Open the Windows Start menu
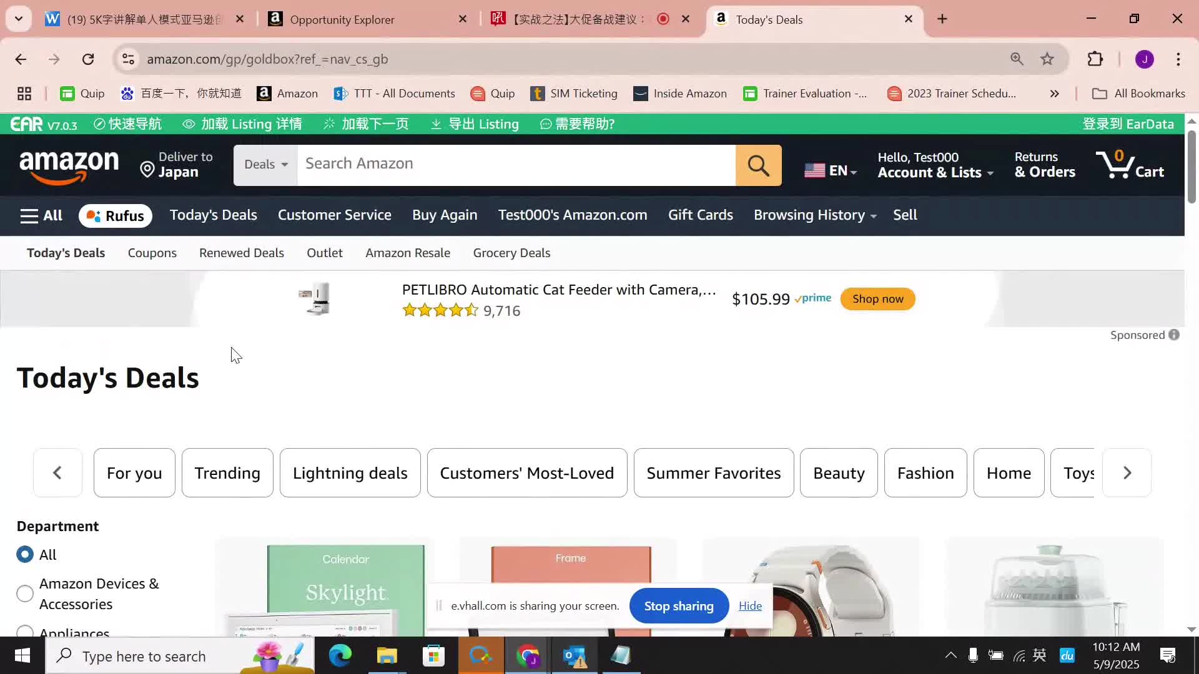This screenshot has width=1199, height=674. (x=22, y=656)
